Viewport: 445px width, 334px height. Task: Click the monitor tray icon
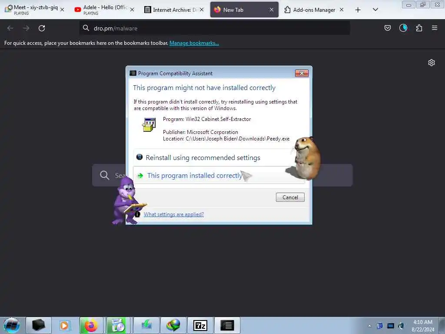pos(391,326)
